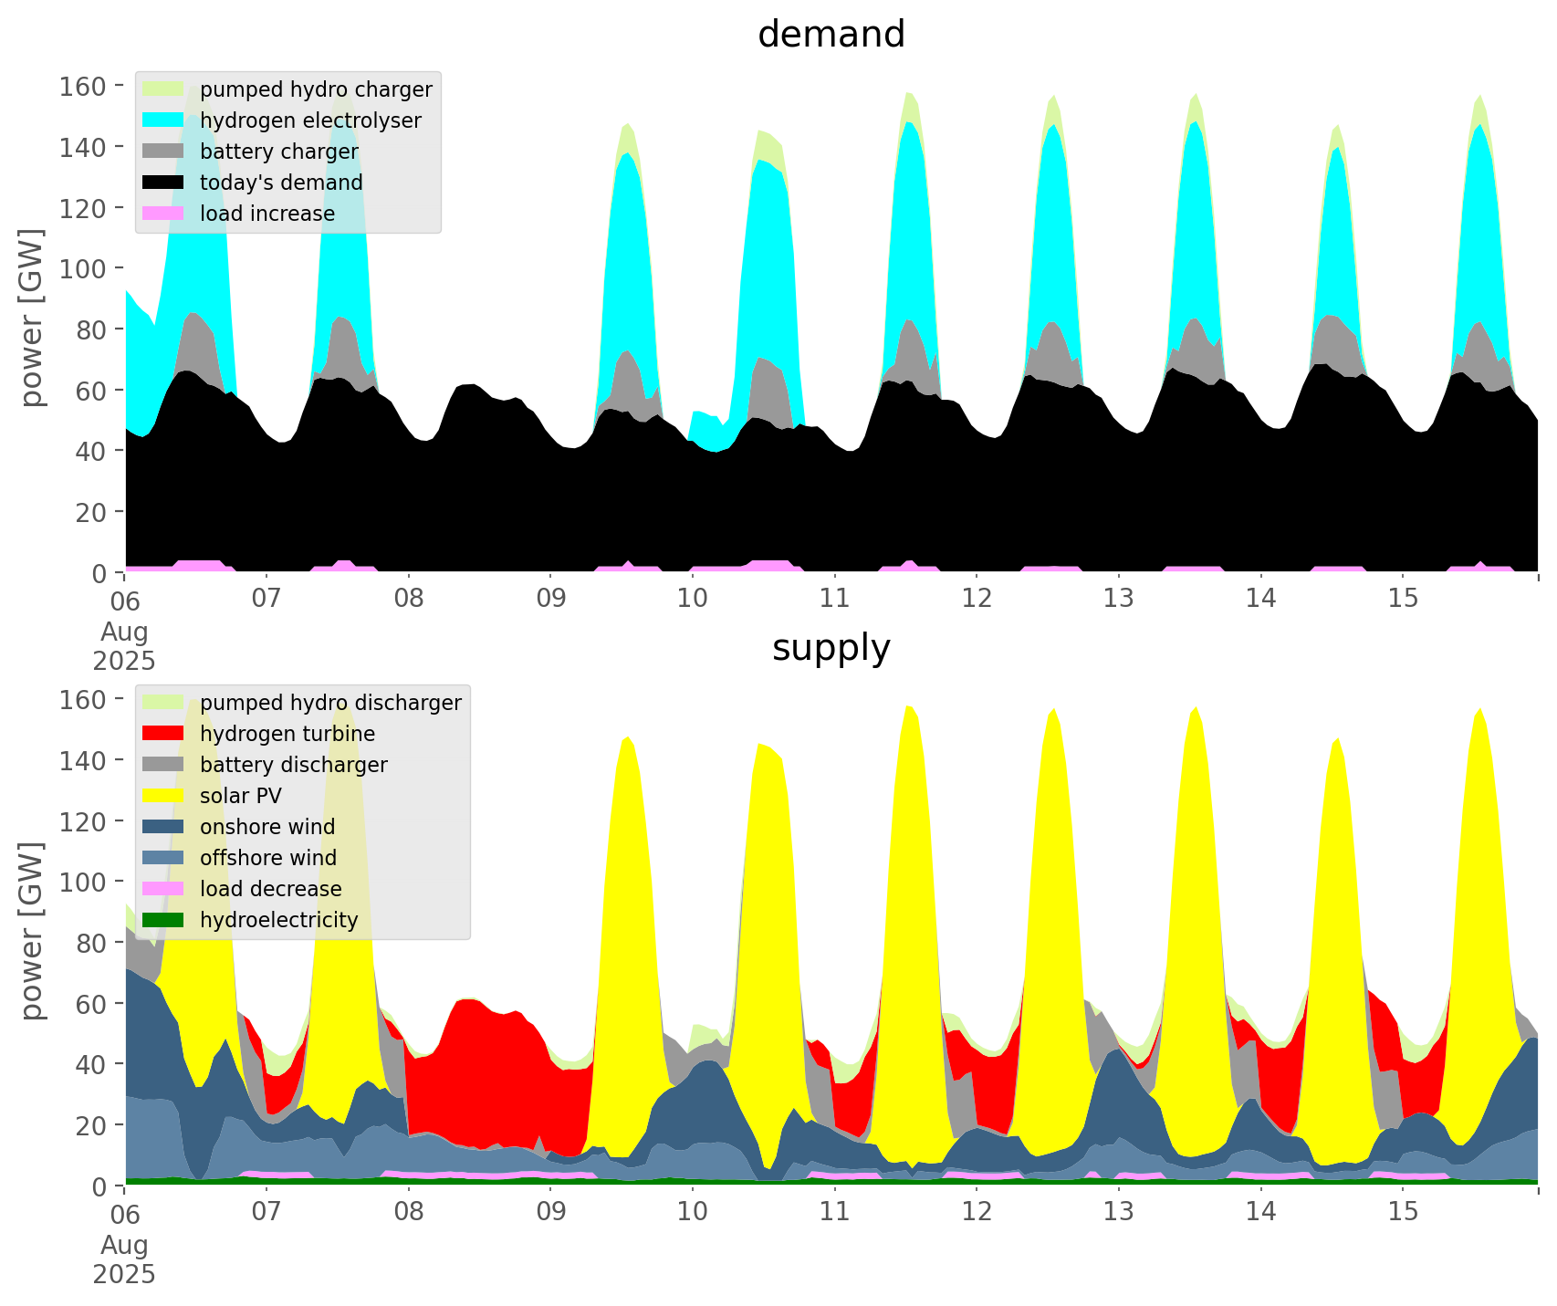Select the green hydroelectricity legend swatch
Screen dimensions: 1557x1306
click(164, 920)
